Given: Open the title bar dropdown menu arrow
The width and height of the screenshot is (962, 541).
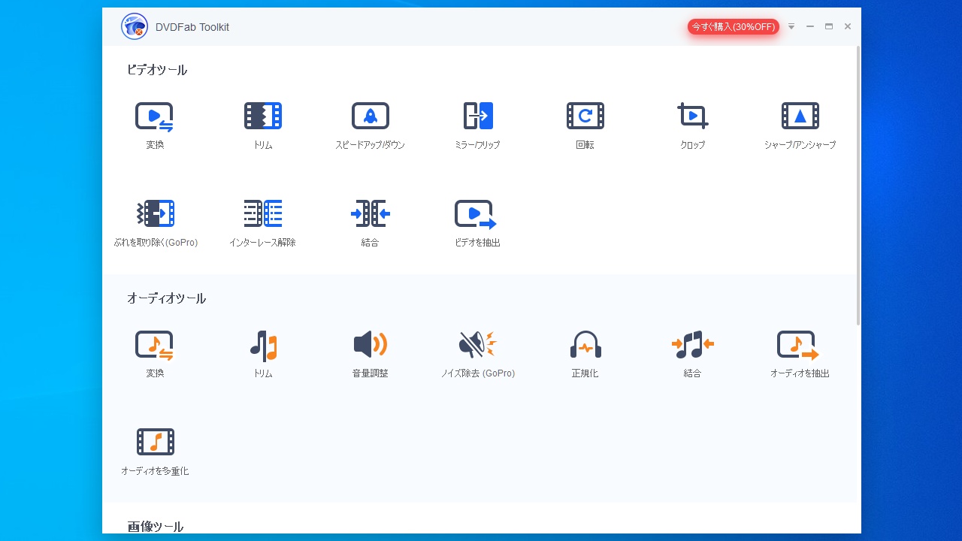Looking at the screenshot, I should 791,26.
